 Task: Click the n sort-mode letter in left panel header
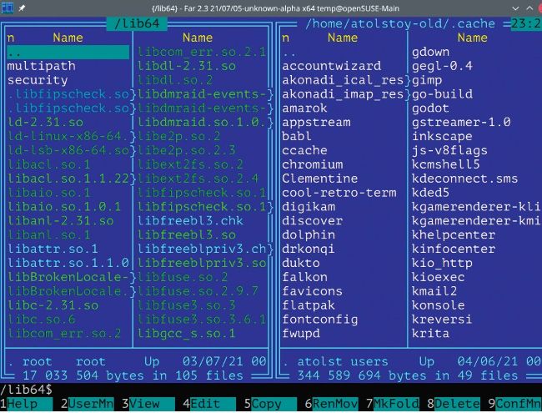point(11,38)
